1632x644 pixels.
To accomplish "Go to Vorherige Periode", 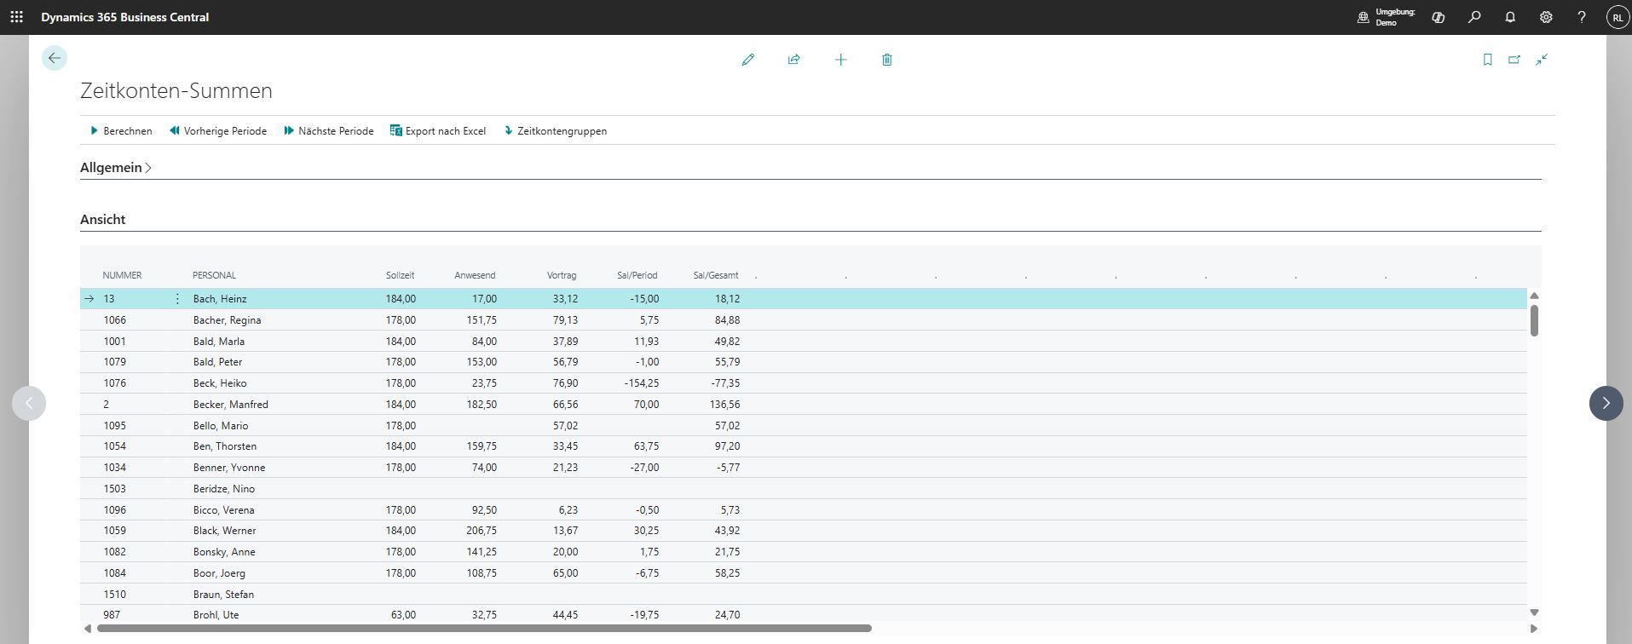I will tap(218, 131).
